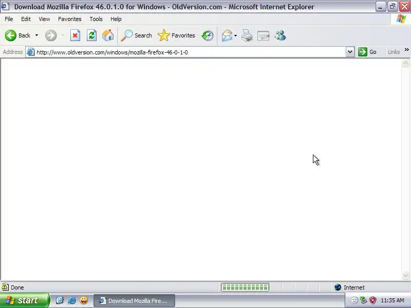
Task: Click the scrollbar down arrow
Action: pyautogui.click(x=405, y=275)
